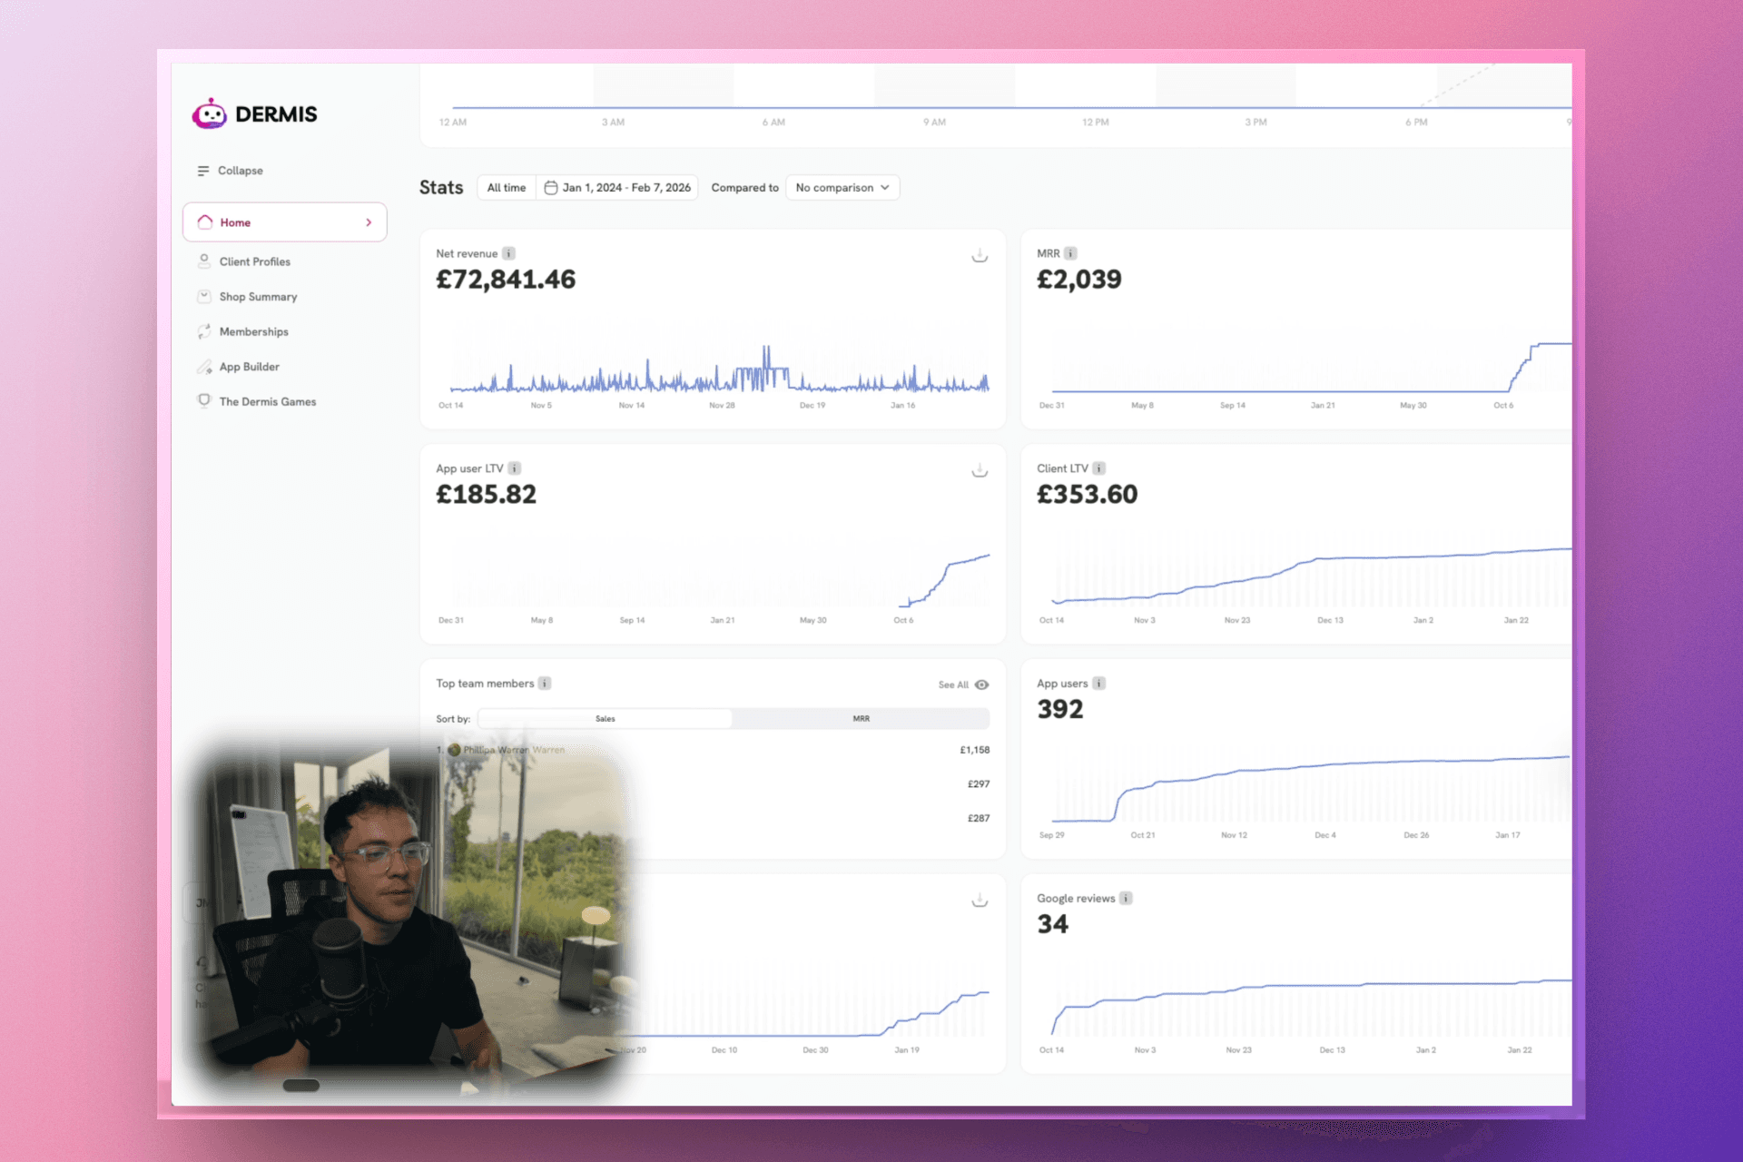The height and width of the screenshot is (1162, 1743).
Task: Click info icon next to App users
Action: tap(1098, 684)
